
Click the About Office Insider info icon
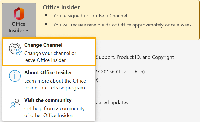[x=15, y=76]
